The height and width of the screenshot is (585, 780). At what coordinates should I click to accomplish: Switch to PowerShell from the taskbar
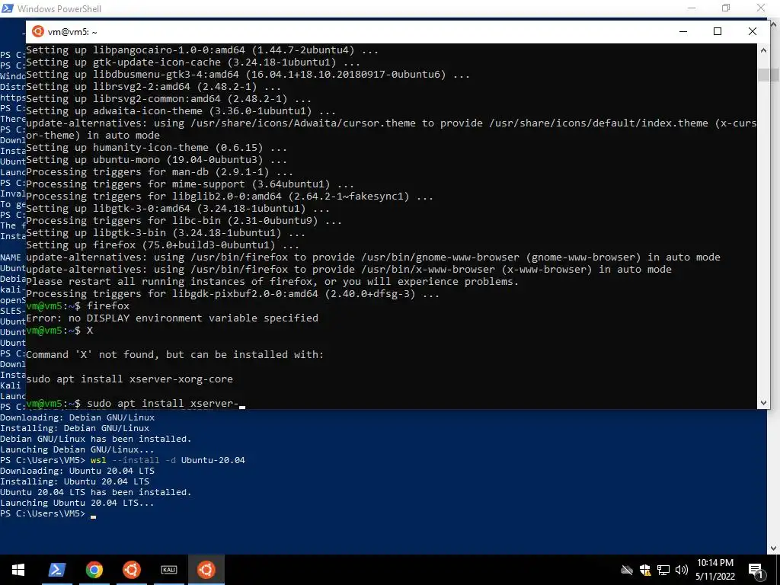57,570
